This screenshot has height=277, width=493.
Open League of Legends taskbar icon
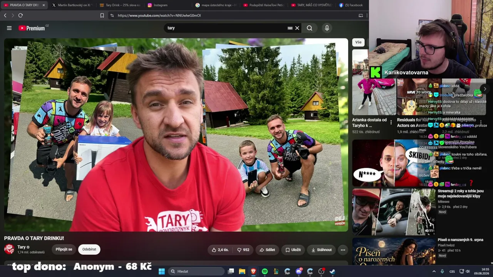point(276,271)
